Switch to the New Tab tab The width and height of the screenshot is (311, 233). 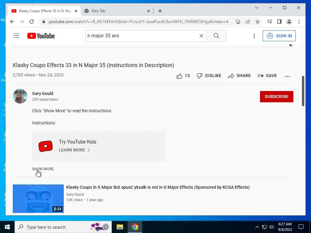pos(117,11)
